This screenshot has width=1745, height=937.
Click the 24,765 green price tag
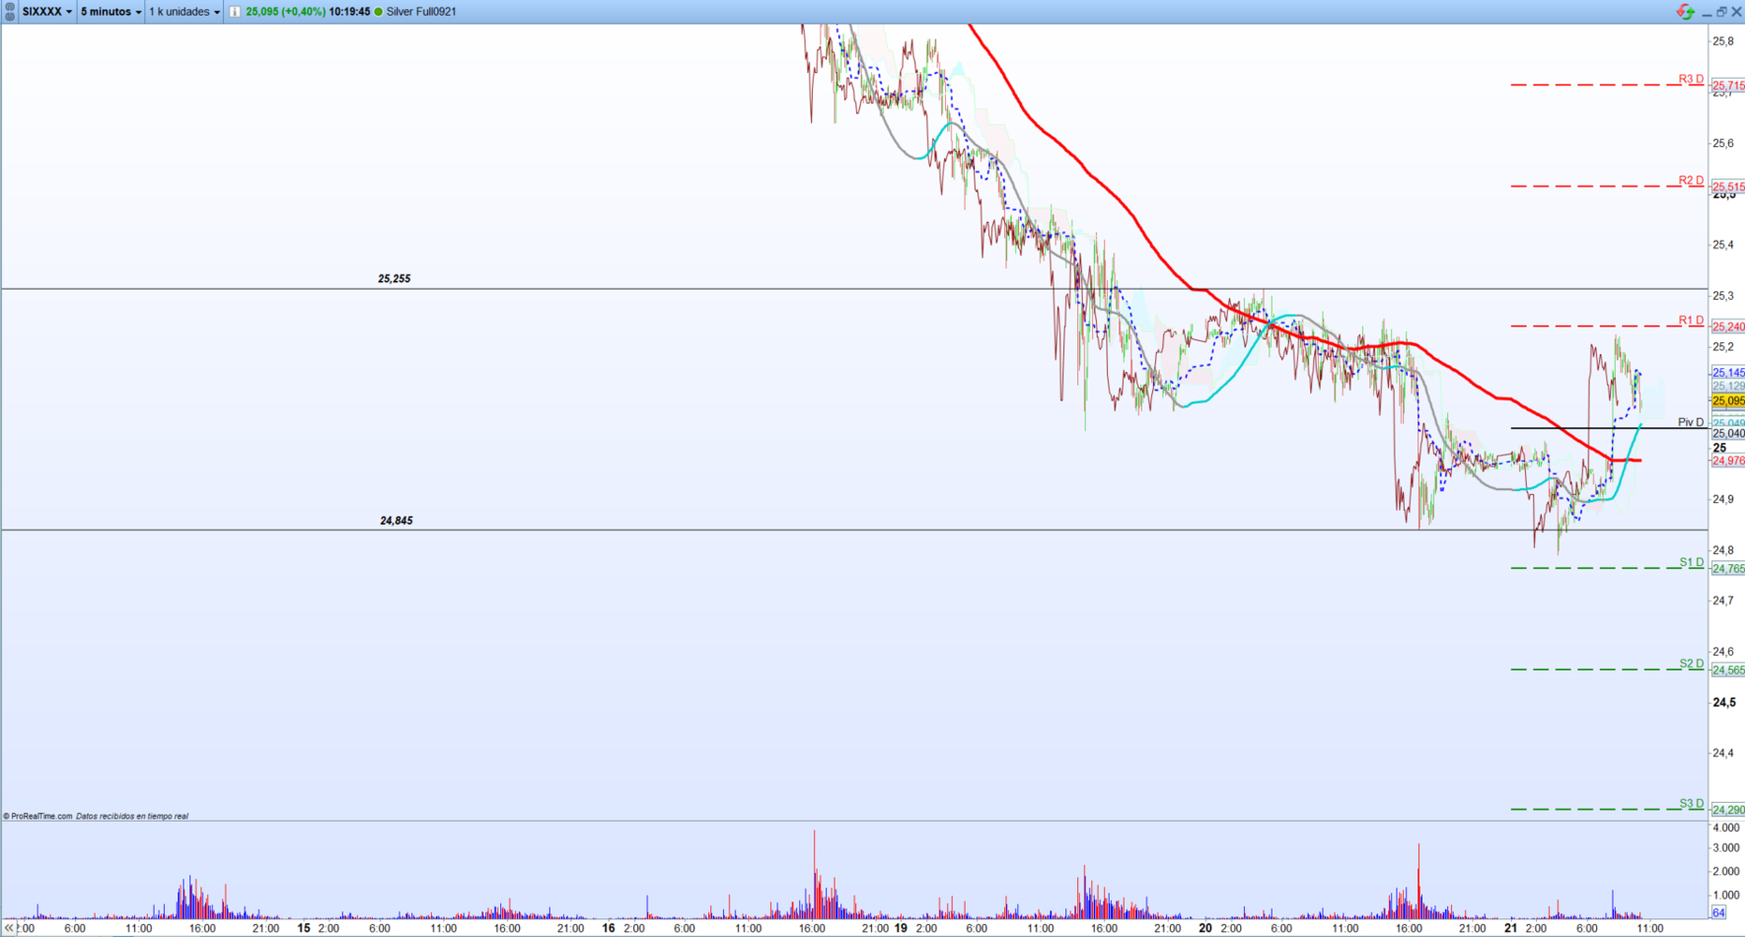click(1728, 569)
